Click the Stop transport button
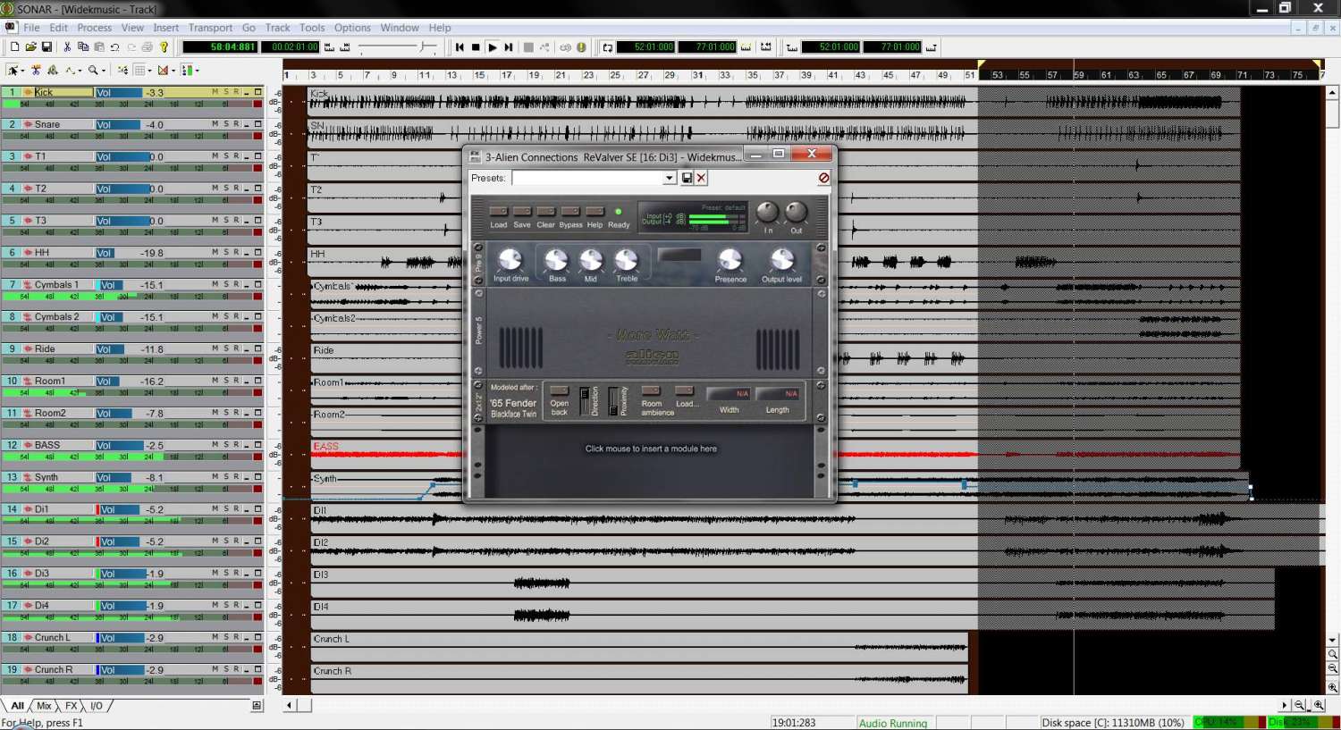 pos(476,47)
